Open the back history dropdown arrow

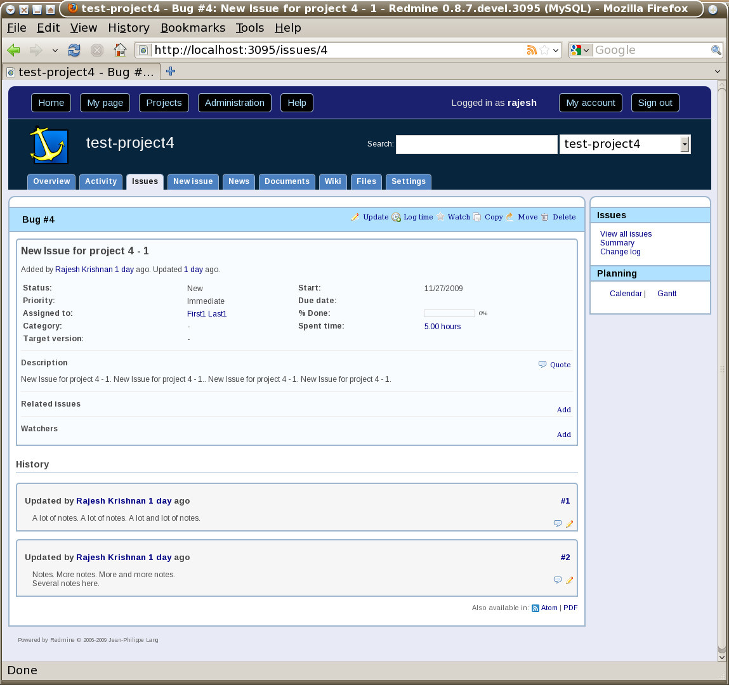pyautogui.click(x=55, y=50)
